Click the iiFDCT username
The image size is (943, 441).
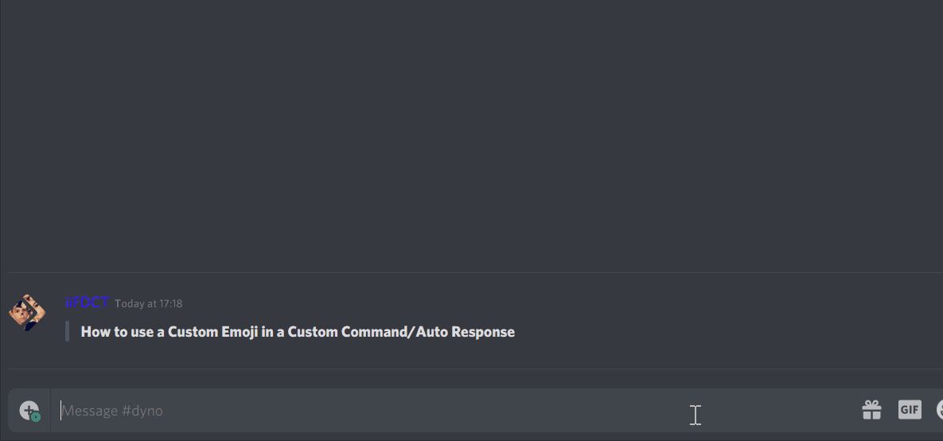[x=87, y=302]
